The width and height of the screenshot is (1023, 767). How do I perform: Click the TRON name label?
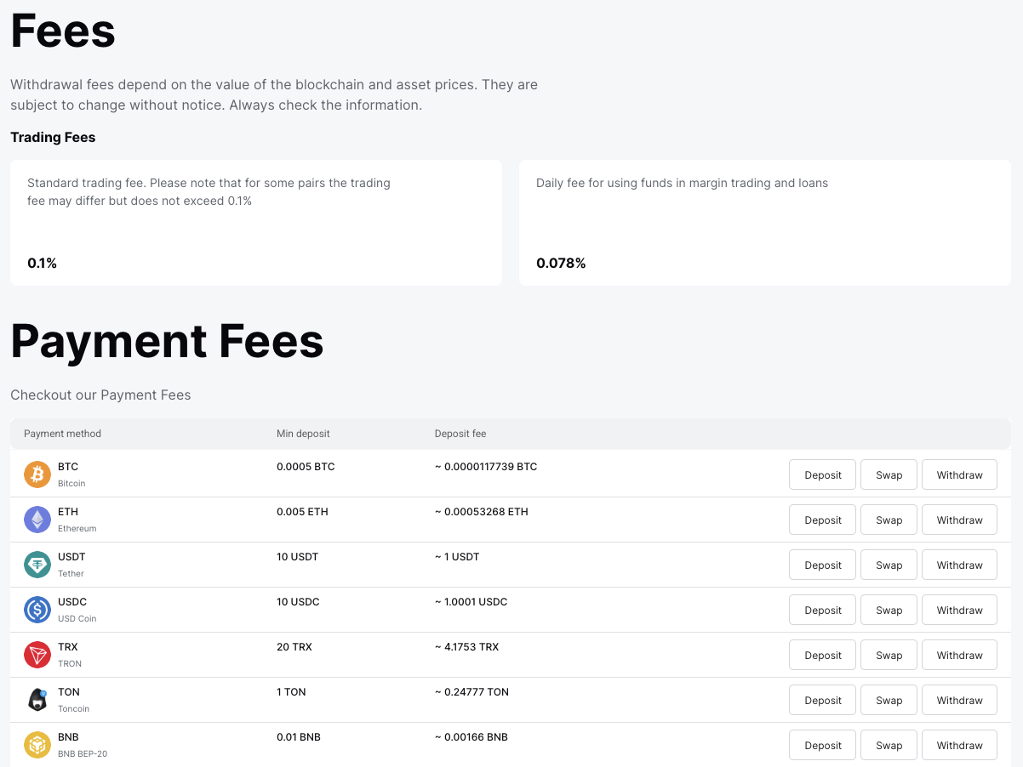(70, 663)
